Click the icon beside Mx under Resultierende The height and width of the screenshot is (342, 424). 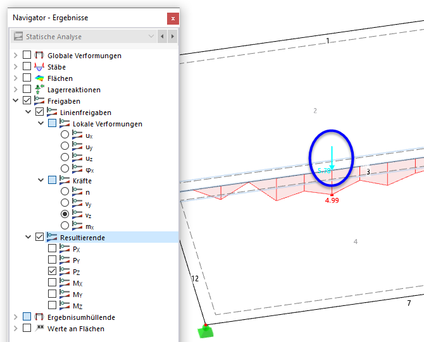click(65, 283)
